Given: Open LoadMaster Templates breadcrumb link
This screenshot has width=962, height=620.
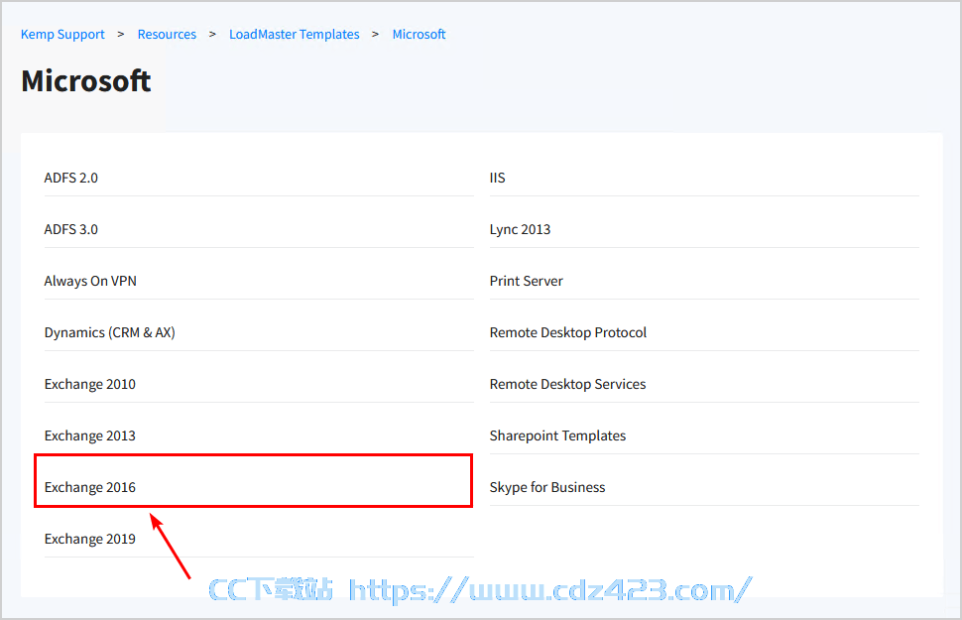Looking at the screenshot, I should click(x=295, y=35).
